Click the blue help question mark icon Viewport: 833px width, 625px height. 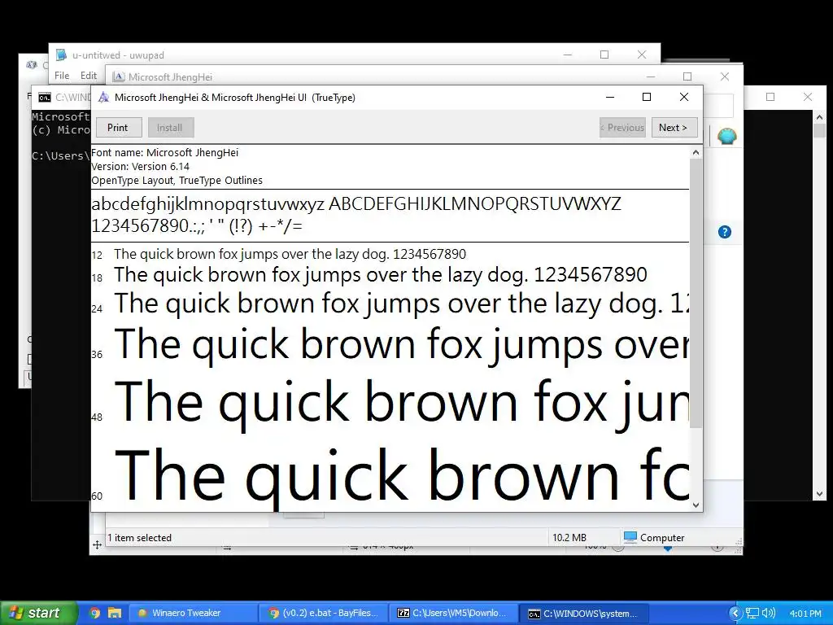tap(725, 232)
